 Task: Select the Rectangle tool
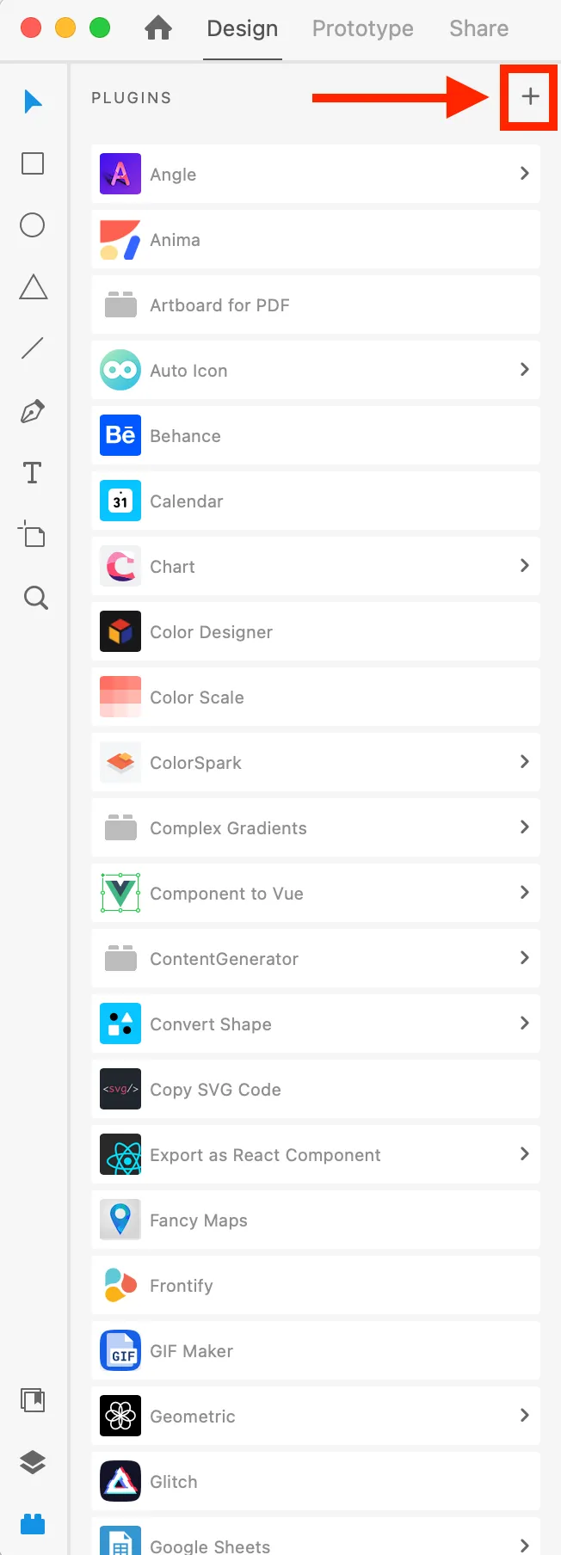(33, 163)
